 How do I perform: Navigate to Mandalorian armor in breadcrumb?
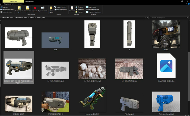[19, 18]
